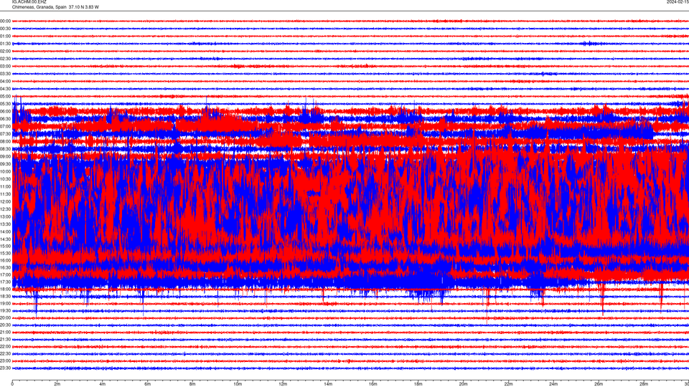Click the 21:00 time row label
689x387 pixels.
click(5, 332)
